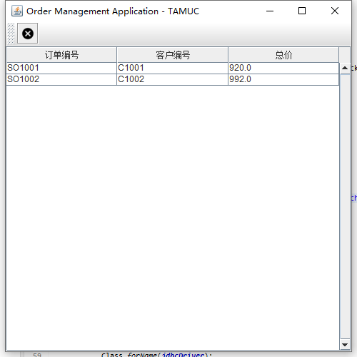Viewport: 357px width, 357px height.
Task: Minimize the Order Management Application window
Action: [270, 11]
